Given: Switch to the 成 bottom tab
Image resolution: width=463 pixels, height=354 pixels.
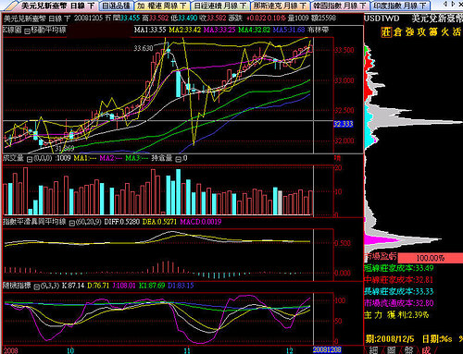Looking at the screenshot, I should [426, 350].
